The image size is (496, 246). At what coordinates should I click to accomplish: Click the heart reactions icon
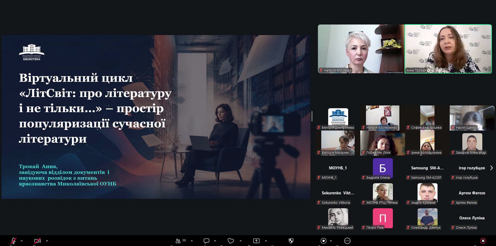pyautogui.click(x=231, y=241)
